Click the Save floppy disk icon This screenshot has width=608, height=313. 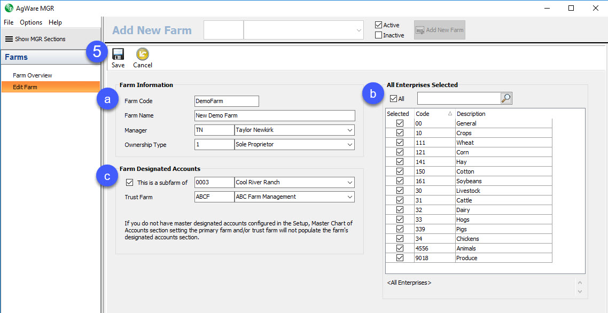pos(118,54)
